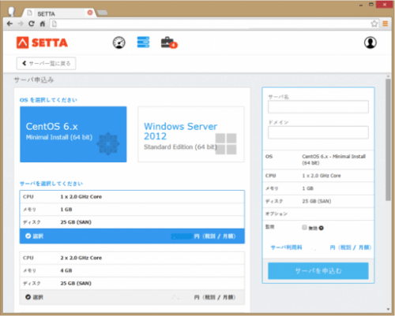This screenshot has height=316, width=395.
Task: Click '4 GB' memory in second plan
Action: tap(66, 270)
